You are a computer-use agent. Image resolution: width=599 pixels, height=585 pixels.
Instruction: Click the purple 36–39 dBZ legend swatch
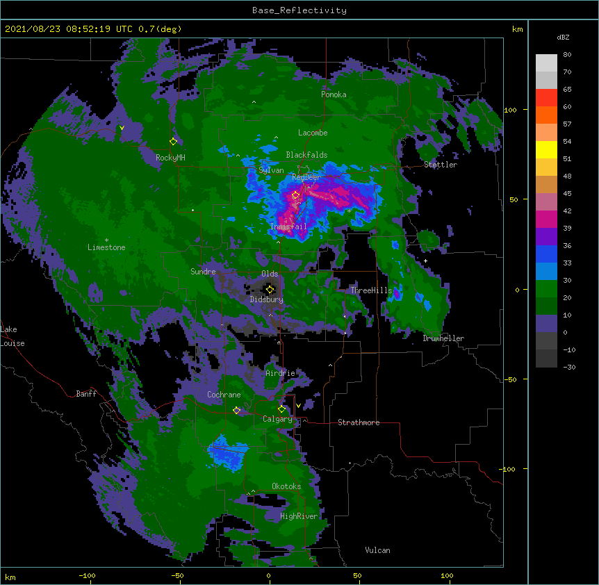click(546, 237)
